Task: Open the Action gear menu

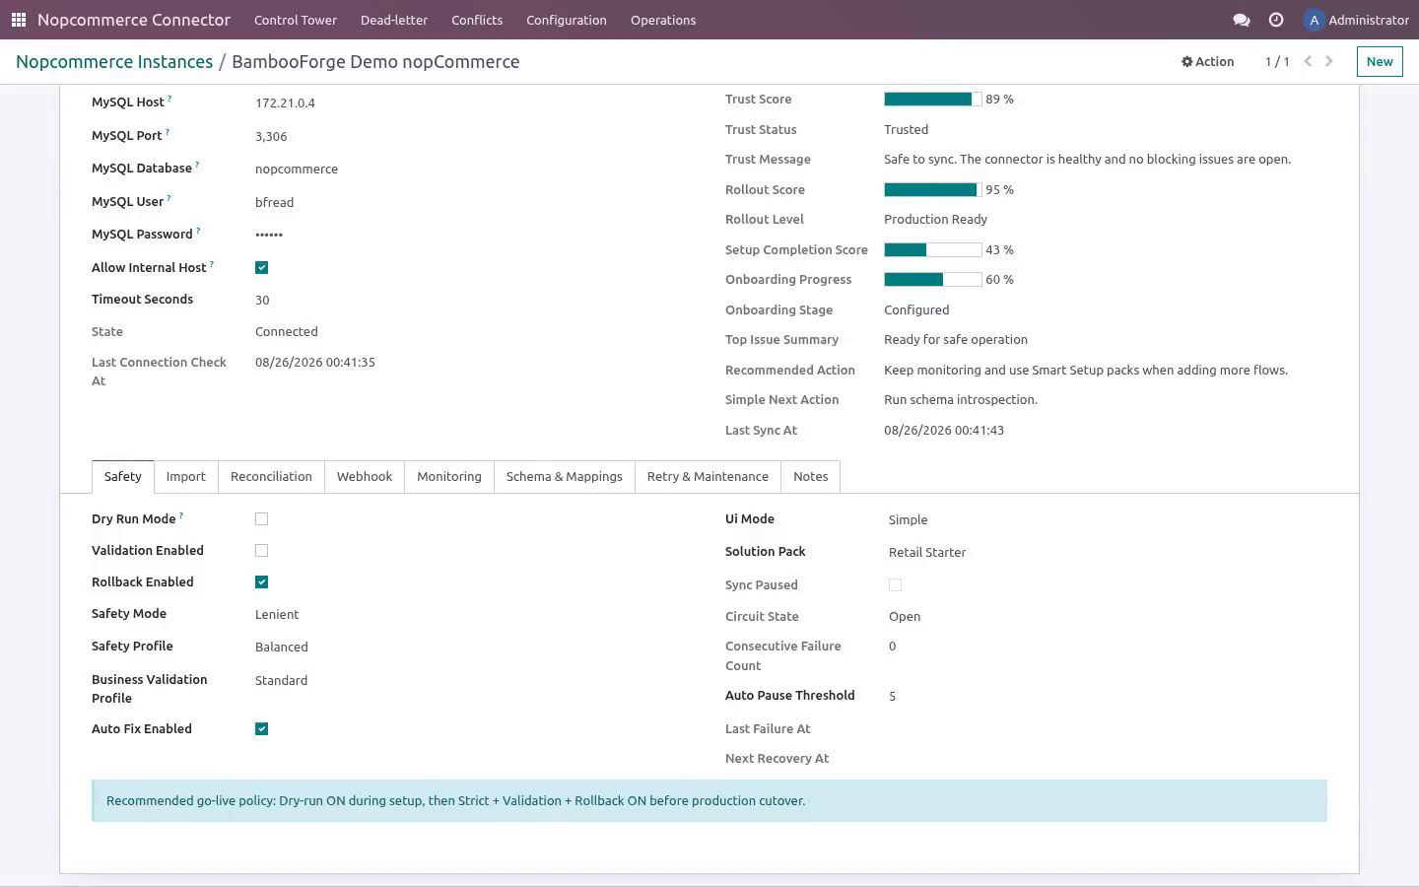Action: 1207,61
